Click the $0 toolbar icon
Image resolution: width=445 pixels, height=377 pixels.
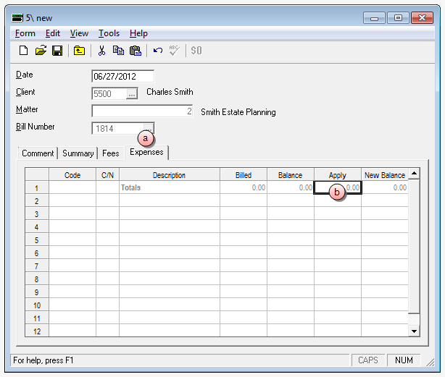196,51
